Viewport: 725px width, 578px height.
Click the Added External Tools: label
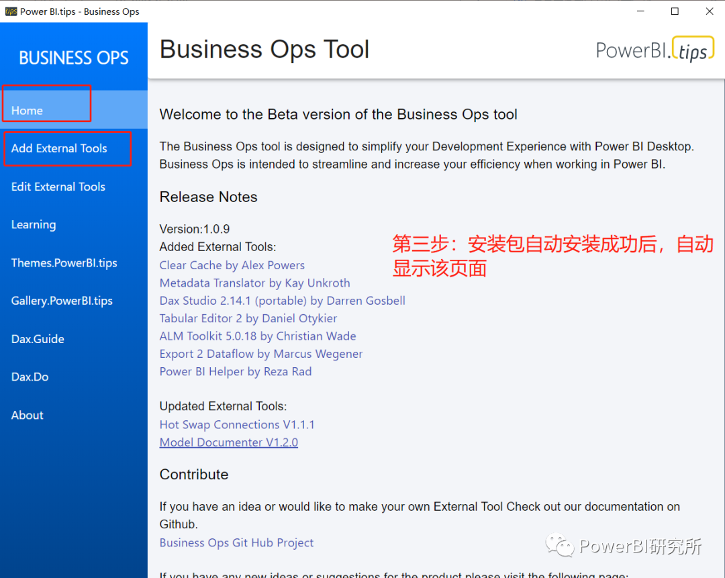click(x=217, y=247)
